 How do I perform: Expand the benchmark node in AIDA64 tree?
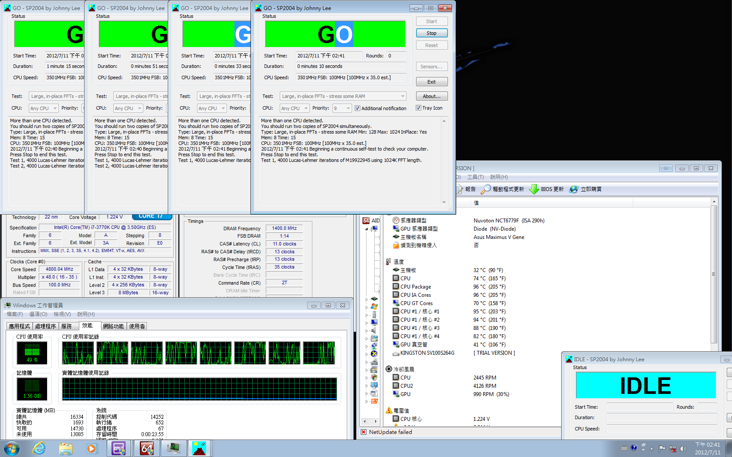tap(366, 401)
